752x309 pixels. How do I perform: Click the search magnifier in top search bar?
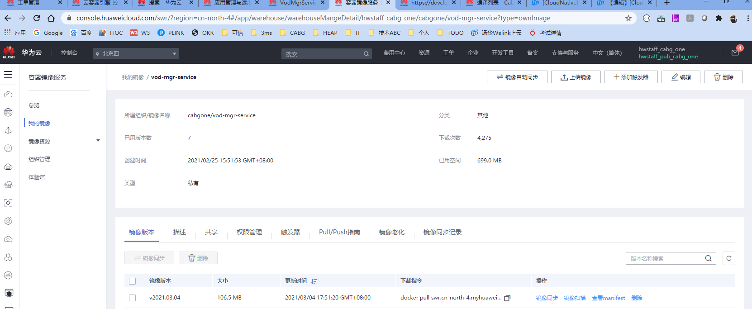click(x=366, y=54)
